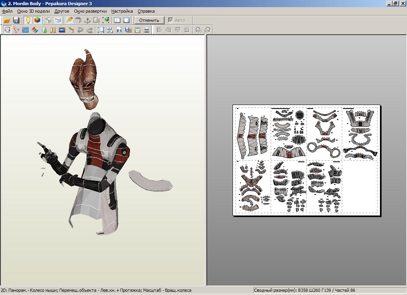This screenshot has width=407, height=295.
Task: Click the blue open-box unfold icon
Action: pos(58,20)
